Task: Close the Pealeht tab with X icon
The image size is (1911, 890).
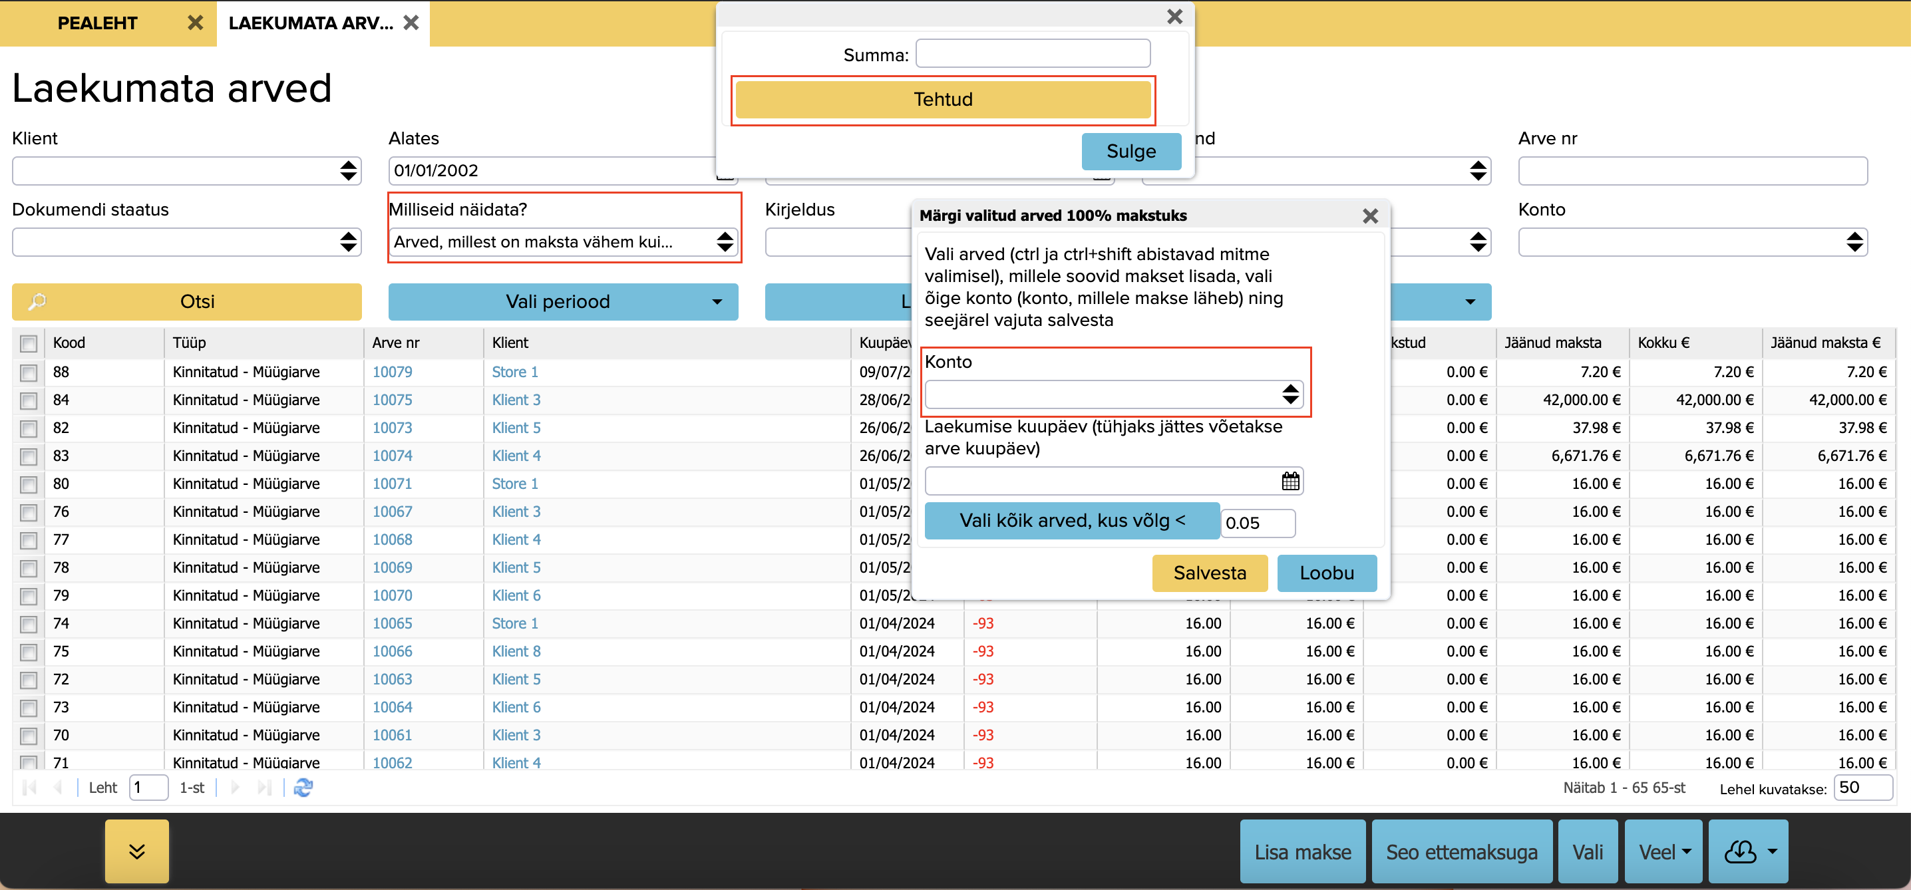Action: 195,23
